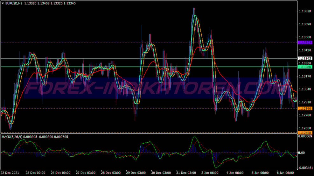Open the chart menu arrow beside EURUSD,H1
This screenshot has width=314, height=176.
tap(3, 3)
